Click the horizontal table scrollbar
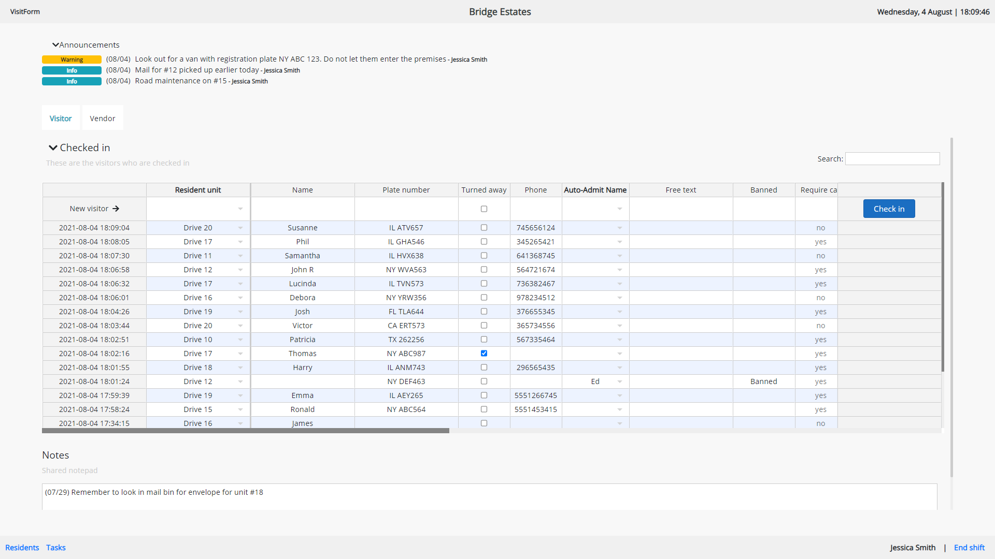Viewport: 995px width, 559px height. coord(246,431)
